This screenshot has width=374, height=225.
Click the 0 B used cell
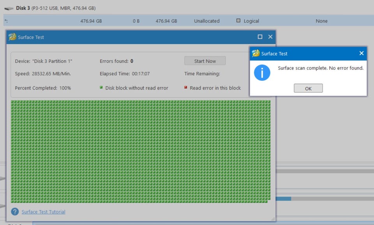136,21
